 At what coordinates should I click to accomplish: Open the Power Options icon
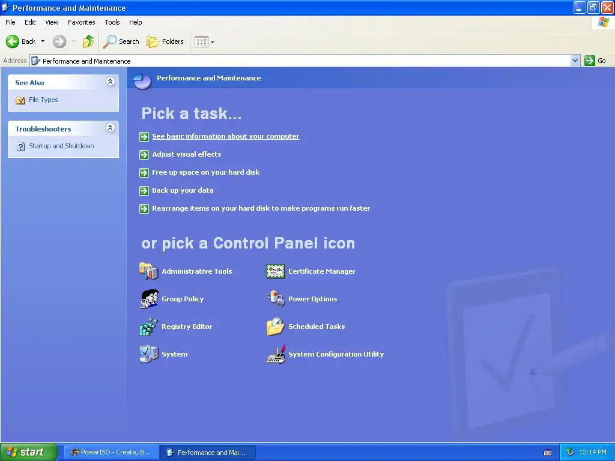275,299
